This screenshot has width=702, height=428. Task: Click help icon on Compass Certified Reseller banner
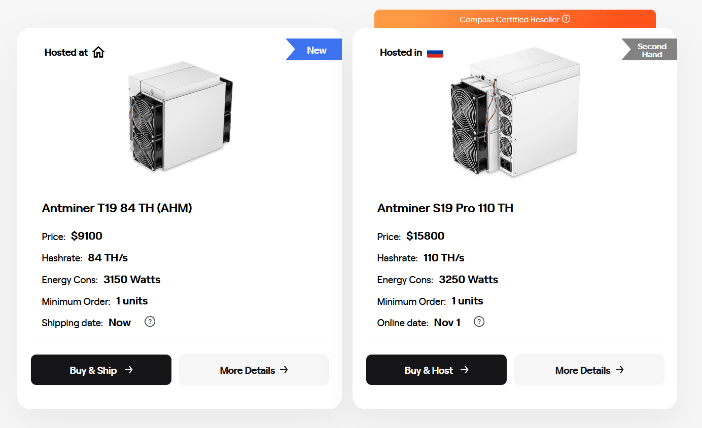click(x=566, y=19)
